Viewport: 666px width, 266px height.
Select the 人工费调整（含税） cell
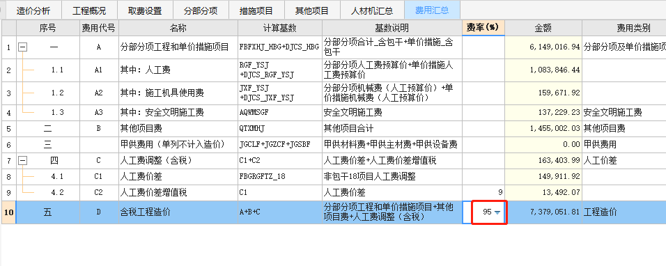click(x=178, y=161)
